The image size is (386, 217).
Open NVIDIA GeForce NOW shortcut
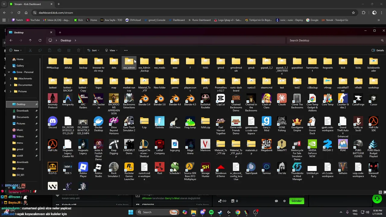click(312, 149)
